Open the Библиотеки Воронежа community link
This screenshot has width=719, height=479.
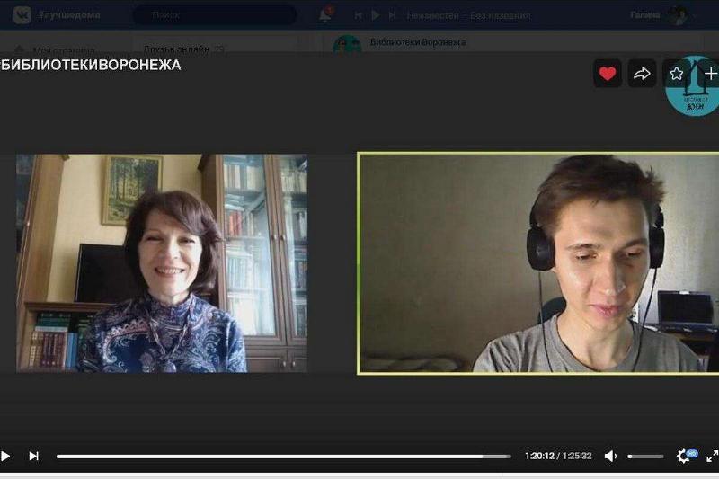(x=418, y=42)
